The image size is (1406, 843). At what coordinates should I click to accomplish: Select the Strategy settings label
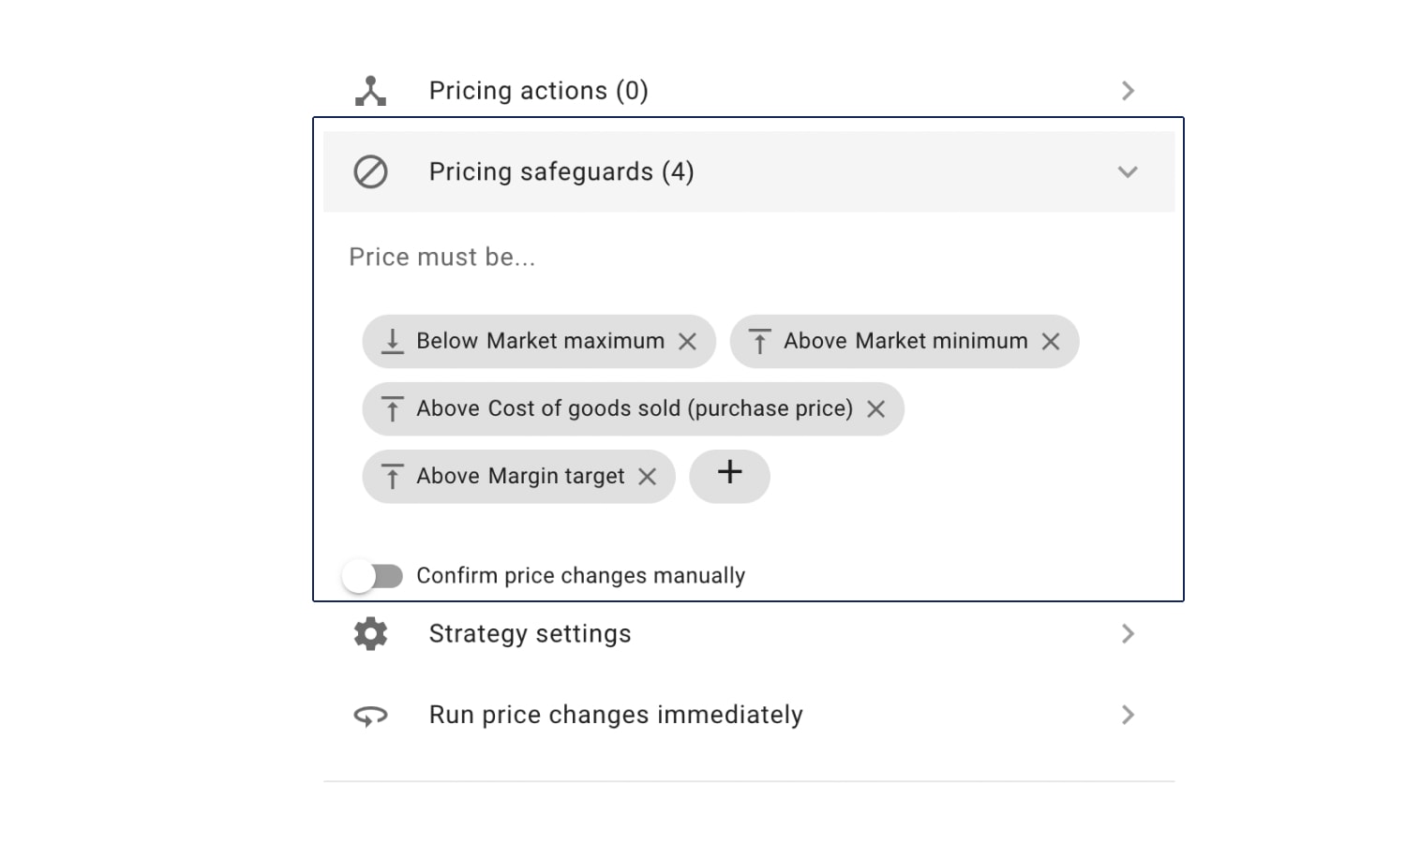pyautogui.click(x=530, y=634)
